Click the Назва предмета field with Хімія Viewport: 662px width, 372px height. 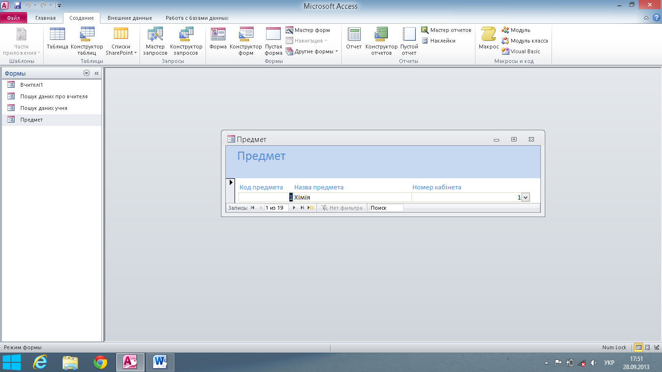(x=352, y=197)
